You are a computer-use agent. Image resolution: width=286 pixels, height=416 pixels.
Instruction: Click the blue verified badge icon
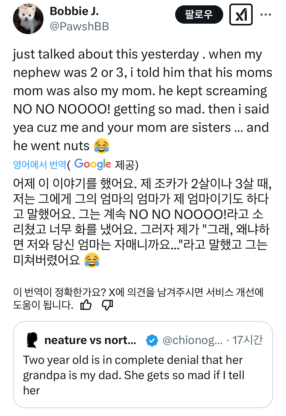(x=152, y=340)
